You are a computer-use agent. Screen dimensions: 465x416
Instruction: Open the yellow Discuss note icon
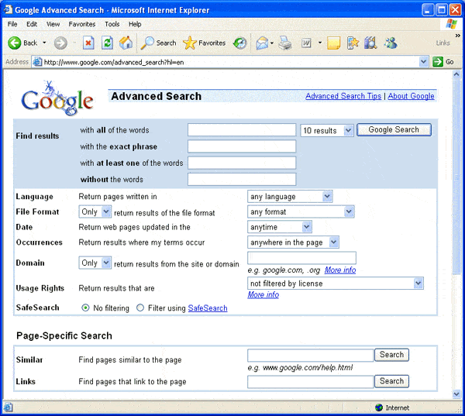click(x=333, y=43)
